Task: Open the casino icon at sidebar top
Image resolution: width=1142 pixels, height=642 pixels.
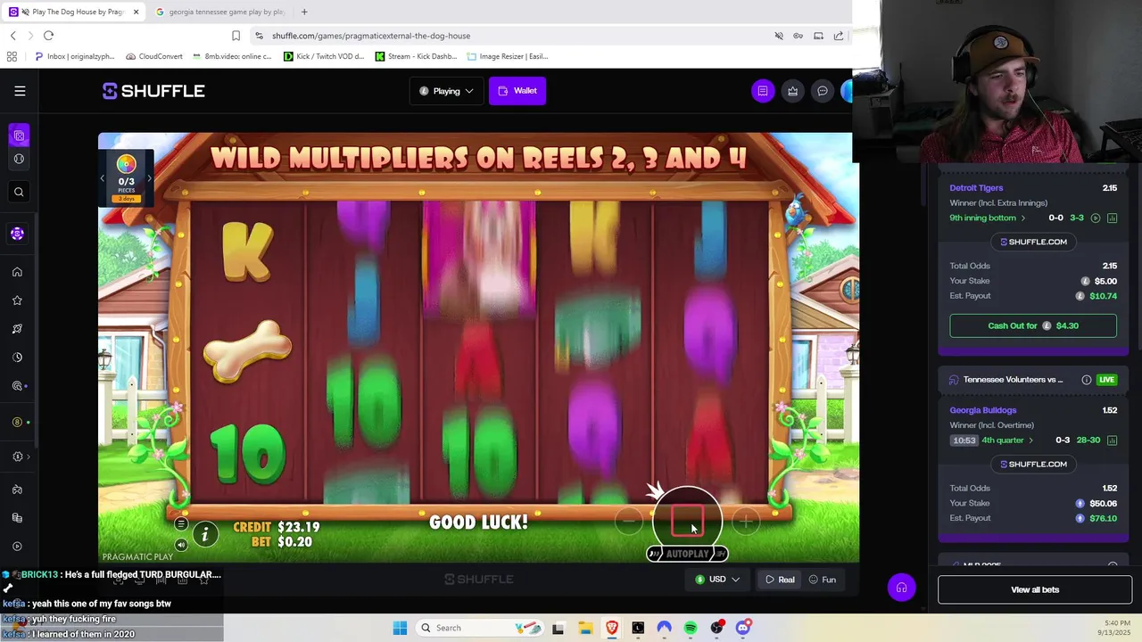Action: coord(19,136)
